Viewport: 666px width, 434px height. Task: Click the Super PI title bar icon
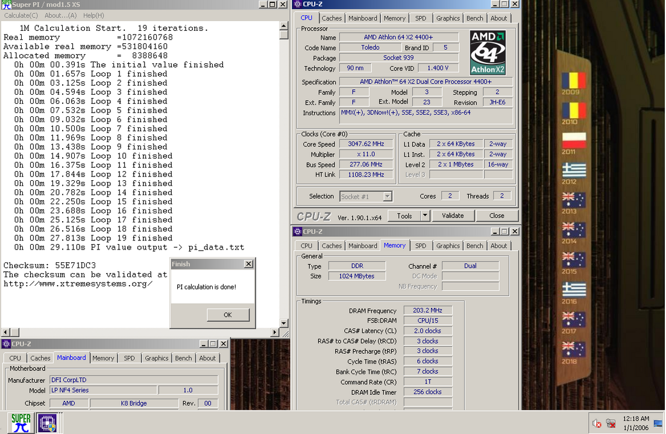point(6,5)
